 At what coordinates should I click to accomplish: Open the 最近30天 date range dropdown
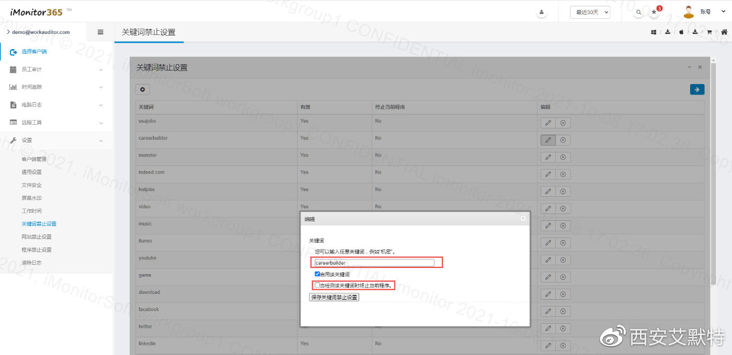click(590, 12)
